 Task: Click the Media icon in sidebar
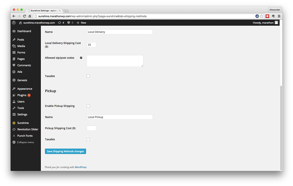14,46
